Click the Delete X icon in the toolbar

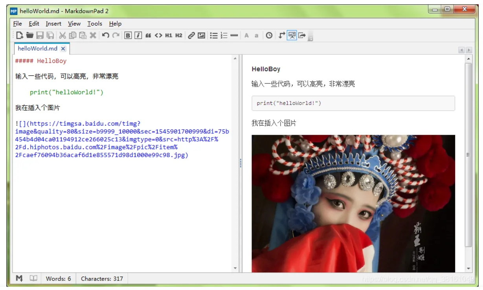click(93, 35)
